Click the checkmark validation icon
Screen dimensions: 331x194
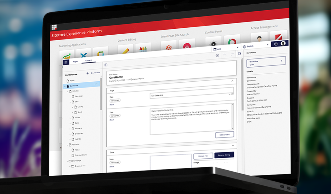pyautogui.click(x=217, y=55)
